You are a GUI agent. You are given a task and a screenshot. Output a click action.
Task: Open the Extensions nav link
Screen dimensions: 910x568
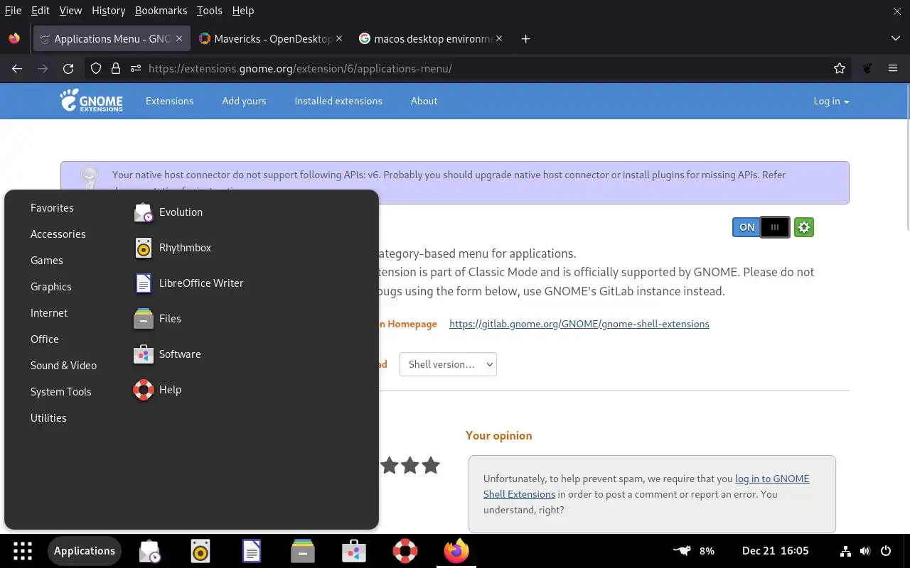169,102
